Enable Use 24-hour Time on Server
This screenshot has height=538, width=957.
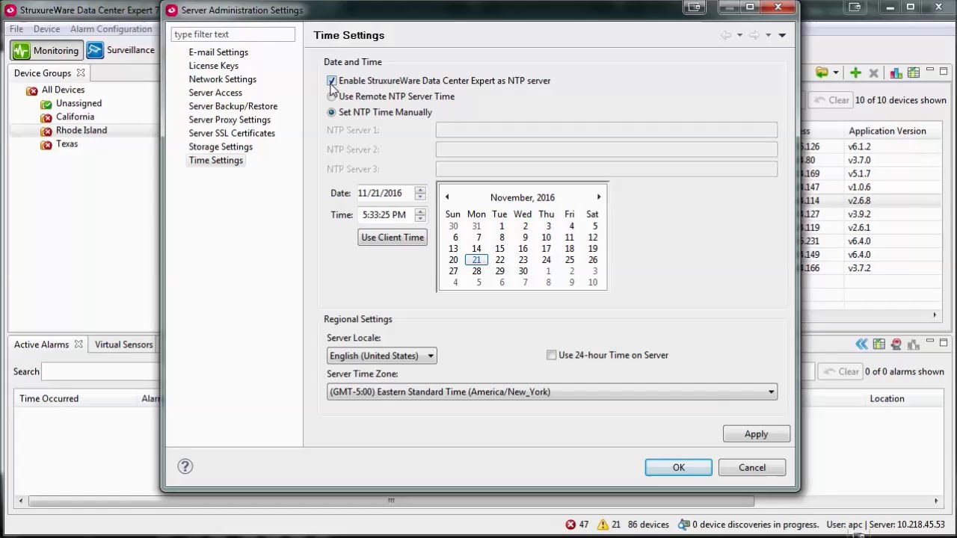pos(552,355)
